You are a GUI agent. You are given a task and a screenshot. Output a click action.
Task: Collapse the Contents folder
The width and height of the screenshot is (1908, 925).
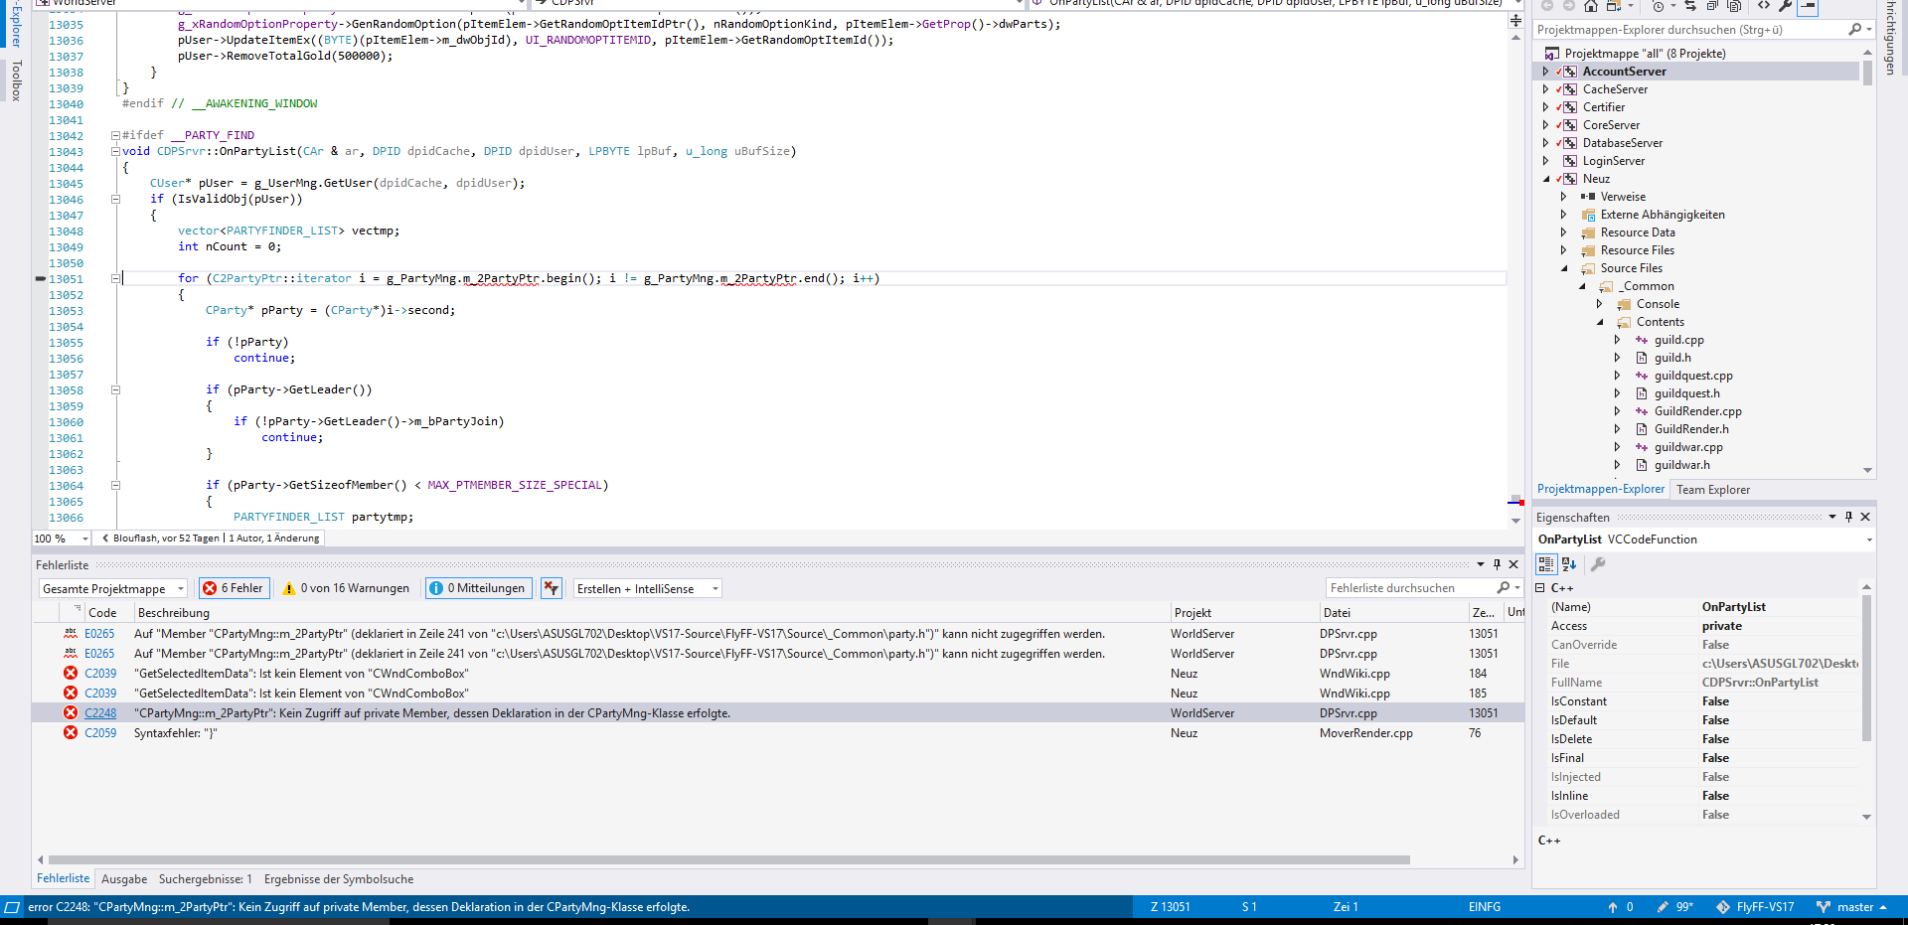pos(1600,322)
